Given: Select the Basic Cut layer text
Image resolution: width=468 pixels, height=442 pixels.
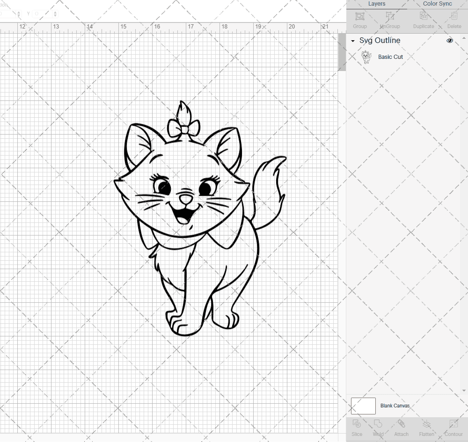Looking at the screenshot, I should [390, 57].
